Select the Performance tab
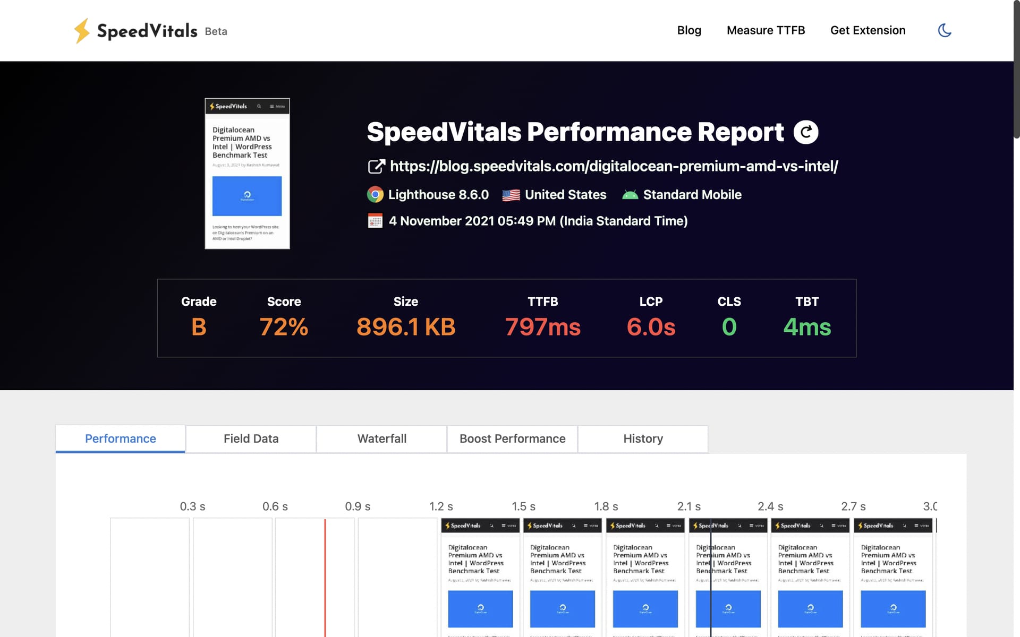The width and height of the screenshot is (1020, 637). (121, 439)
